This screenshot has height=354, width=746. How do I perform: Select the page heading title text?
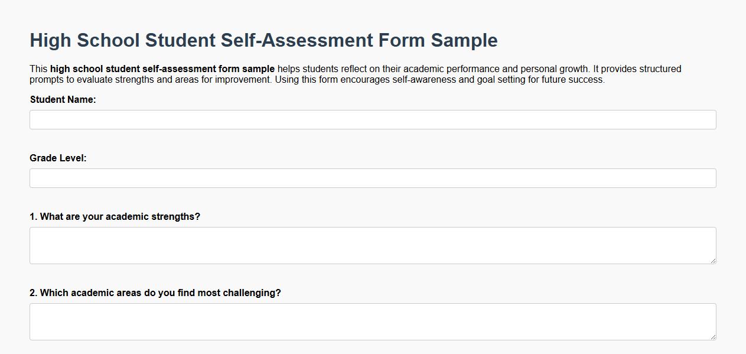click(263, 40)
